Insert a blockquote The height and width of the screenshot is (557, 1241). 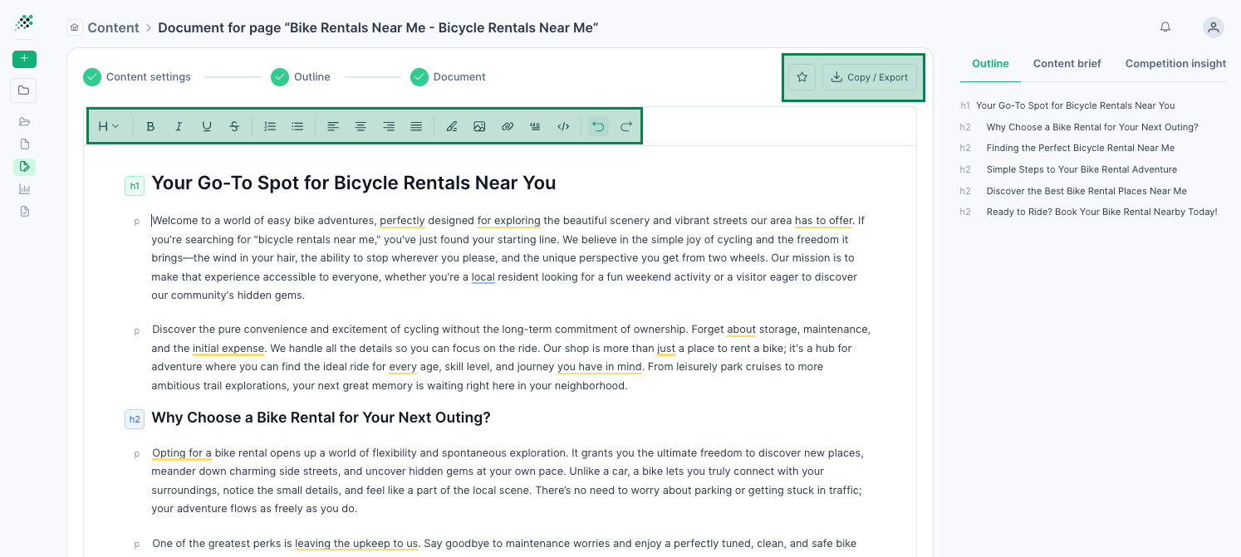pos(535,126)
